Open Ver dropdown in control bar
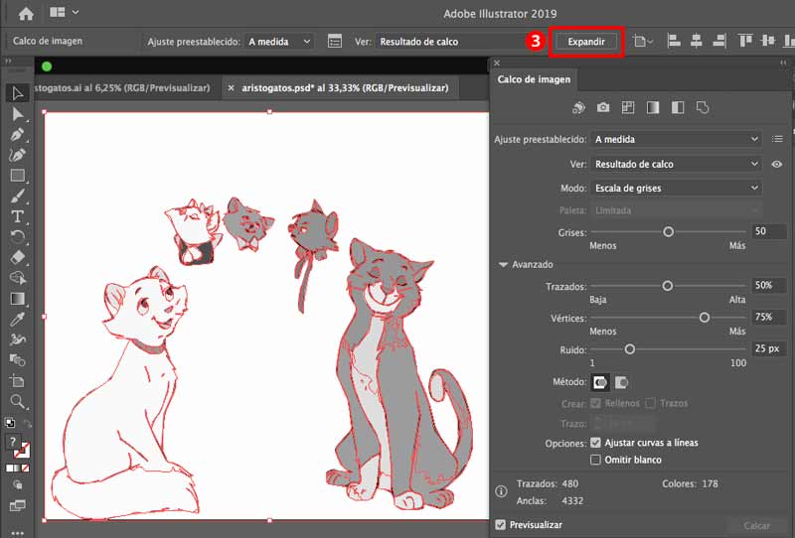Viewport: 795px width, 538px height. 451,42
